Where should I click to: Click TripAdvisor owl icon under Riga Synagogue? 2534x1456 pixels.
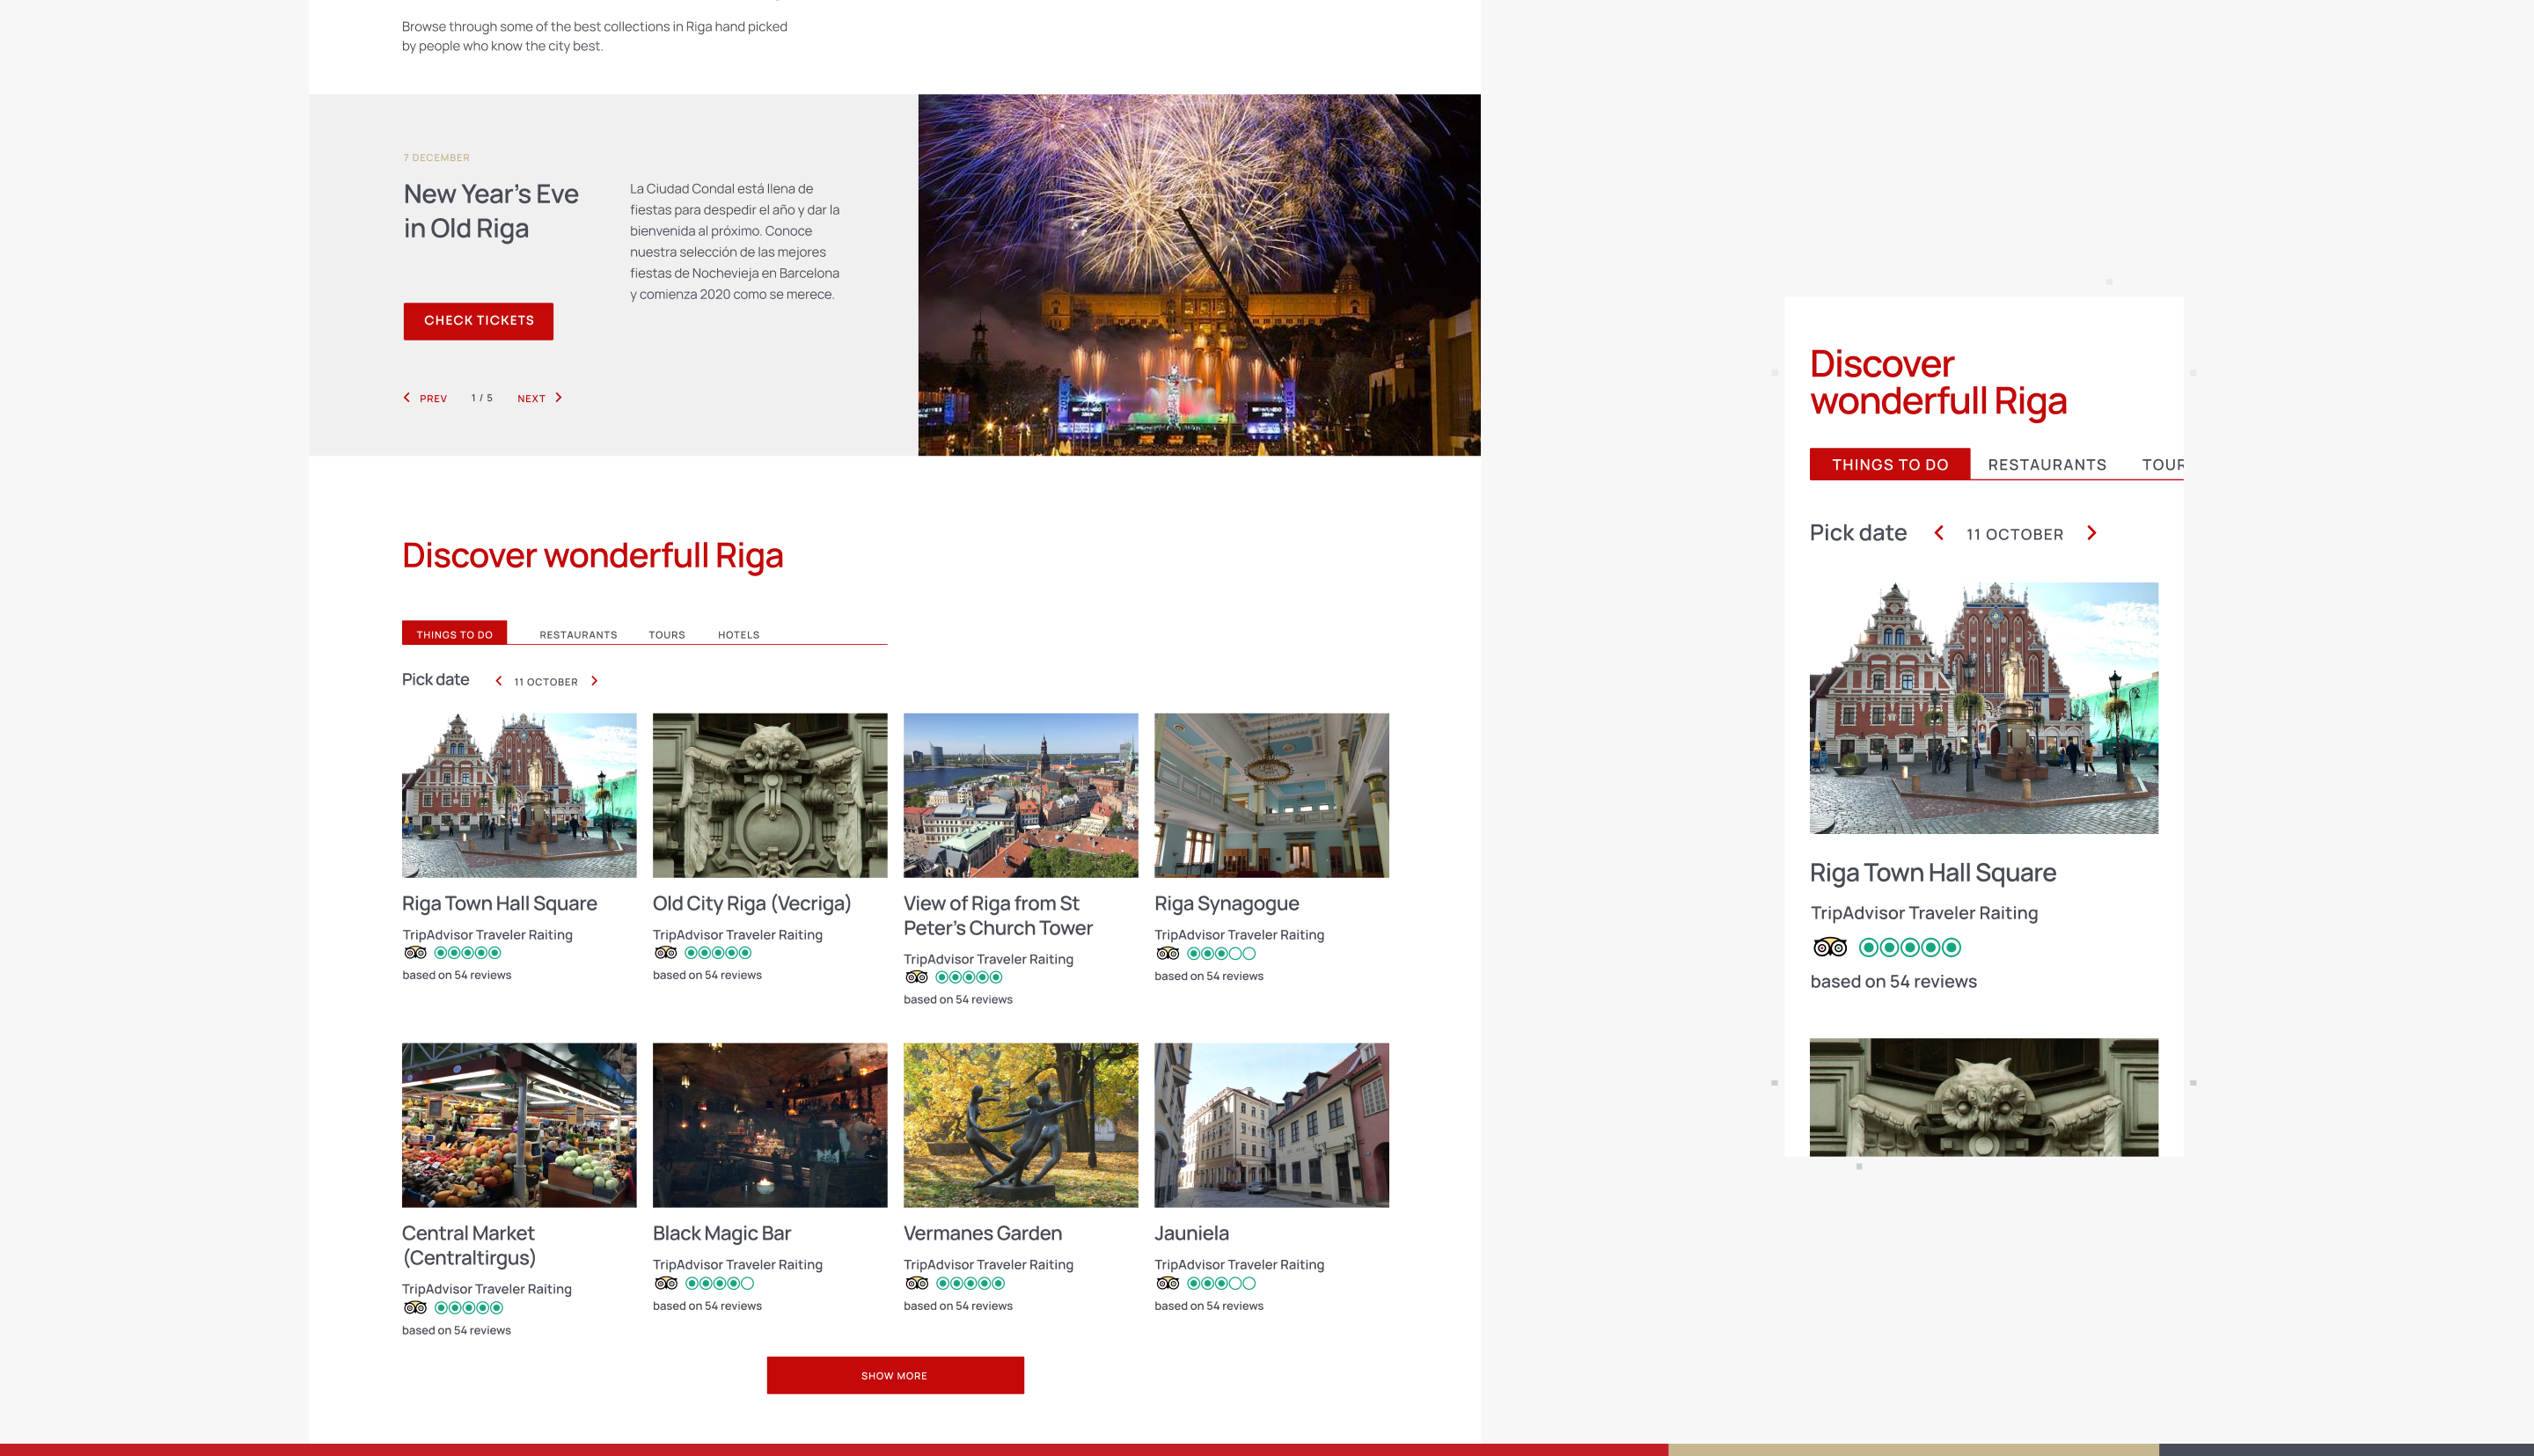pyautogui.click(x=1167, y=954)
